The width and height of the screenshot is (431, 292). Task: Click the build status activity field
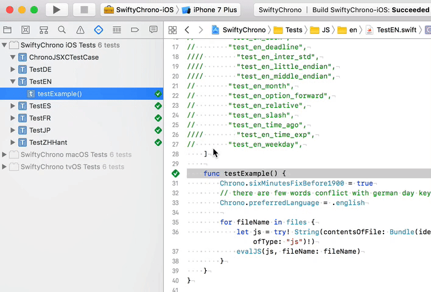[342, 10]
